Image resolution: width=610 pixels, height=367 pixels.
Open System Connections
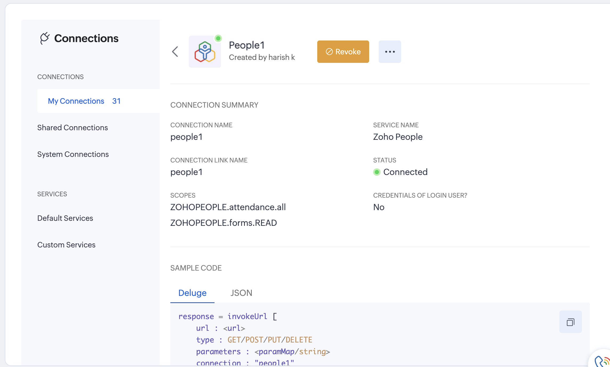73,154
